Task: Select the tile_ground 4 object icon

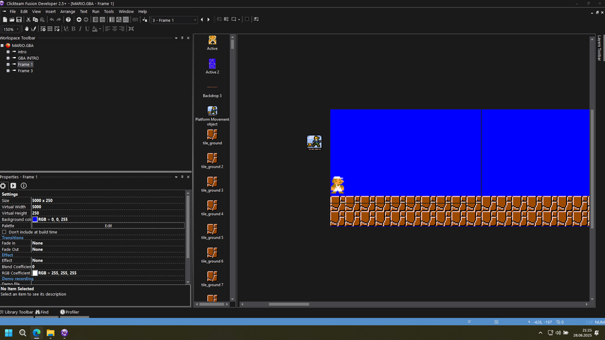Action: [x=212, y=205]
